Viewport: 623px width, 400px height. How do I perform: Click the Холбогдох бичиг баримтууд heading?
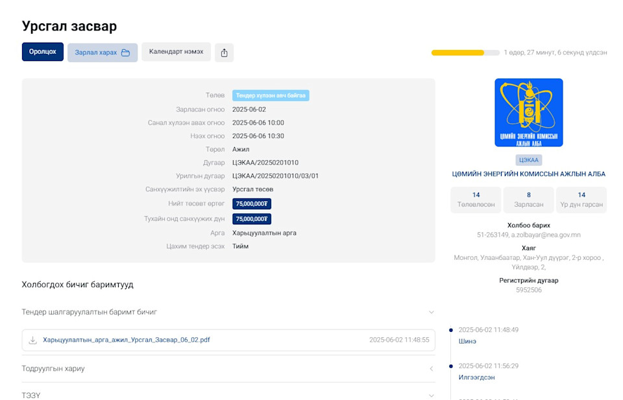pyautogui.click(x=77, y=285)
